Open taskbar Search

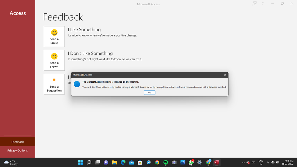click(89, 162)
